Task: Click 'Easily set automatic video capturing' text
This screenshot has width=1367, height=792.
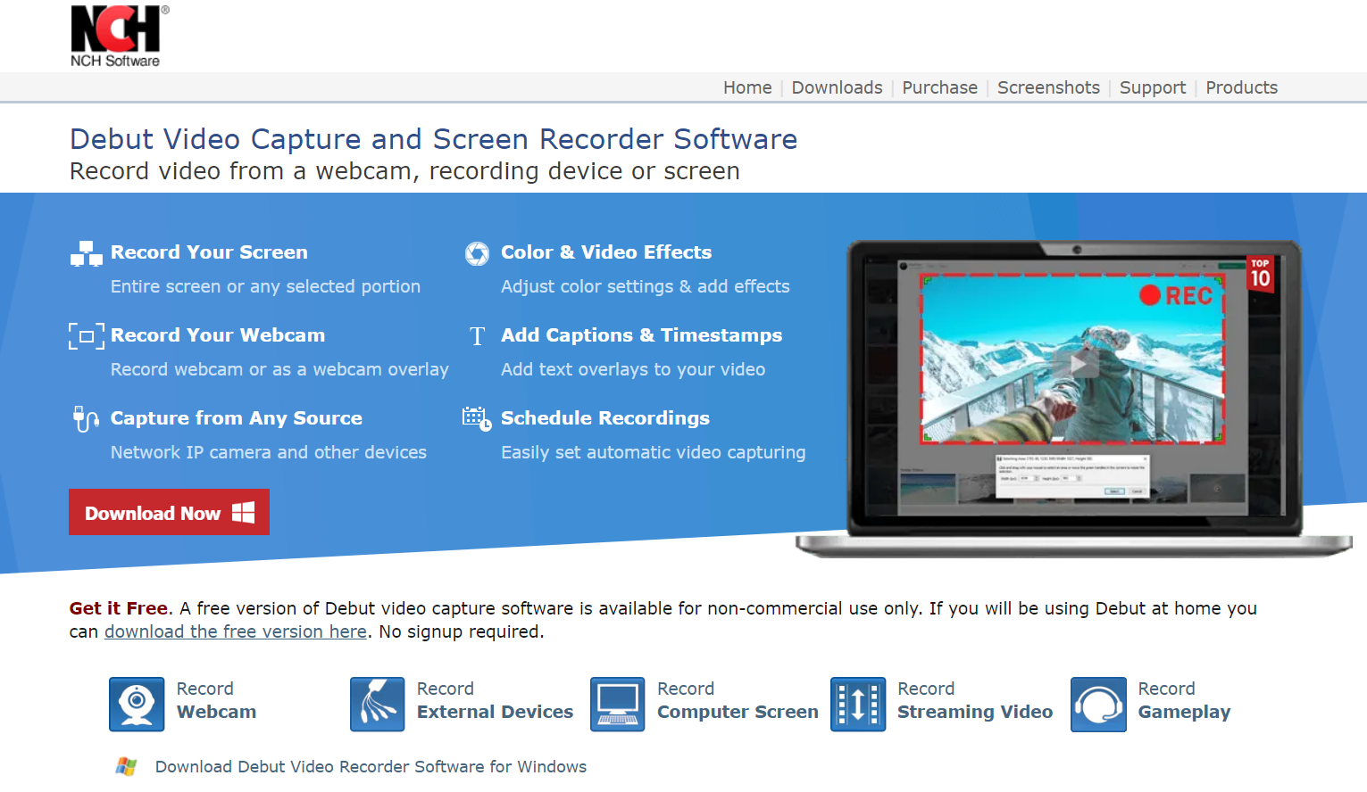Action: (x=654, y=452)
